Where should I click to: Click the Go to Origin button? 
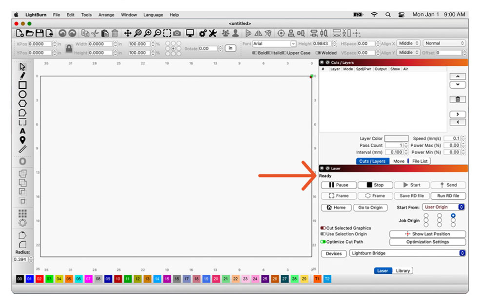coord(370,208)
